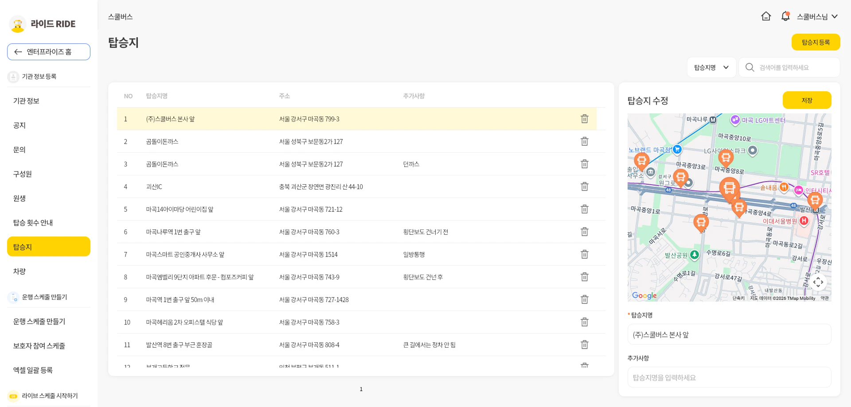Select row 7 마곡스마트 공인중개사 사무소 앞
Screen dimensions: 851x407
pos(185,255)
